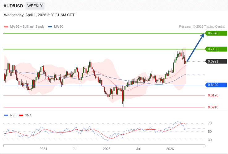Click the black 0.6921 current price tag

tap(216, 61)
